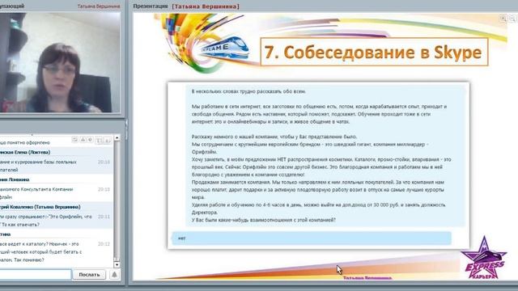This screenshot has width=518, height=291.
Task: Click the round icon in chat toolbar
Action: [90, 140]
